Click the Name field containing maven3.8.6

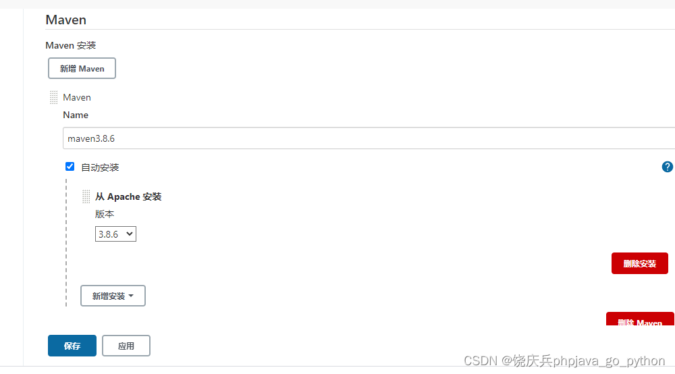coord(369,138)
